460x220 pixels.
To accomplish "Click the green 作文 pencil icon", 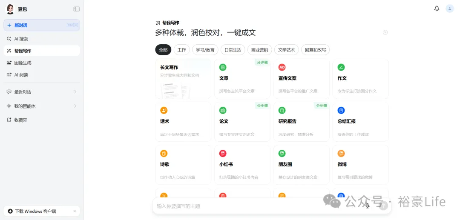I will click(x=341, y=67).
